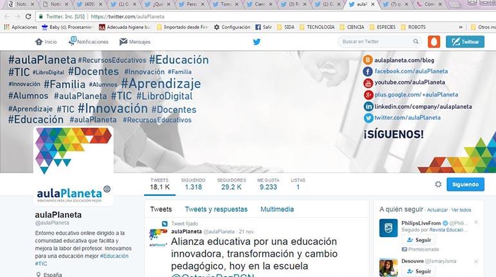
Task: Switch to Tweets y respuestas tab
Action: 216,209
